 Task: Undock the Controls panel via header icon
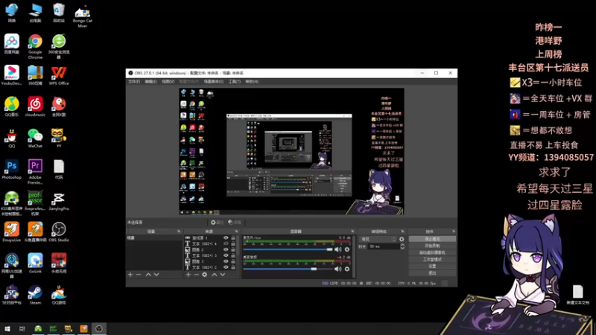(x=454, y=232)
